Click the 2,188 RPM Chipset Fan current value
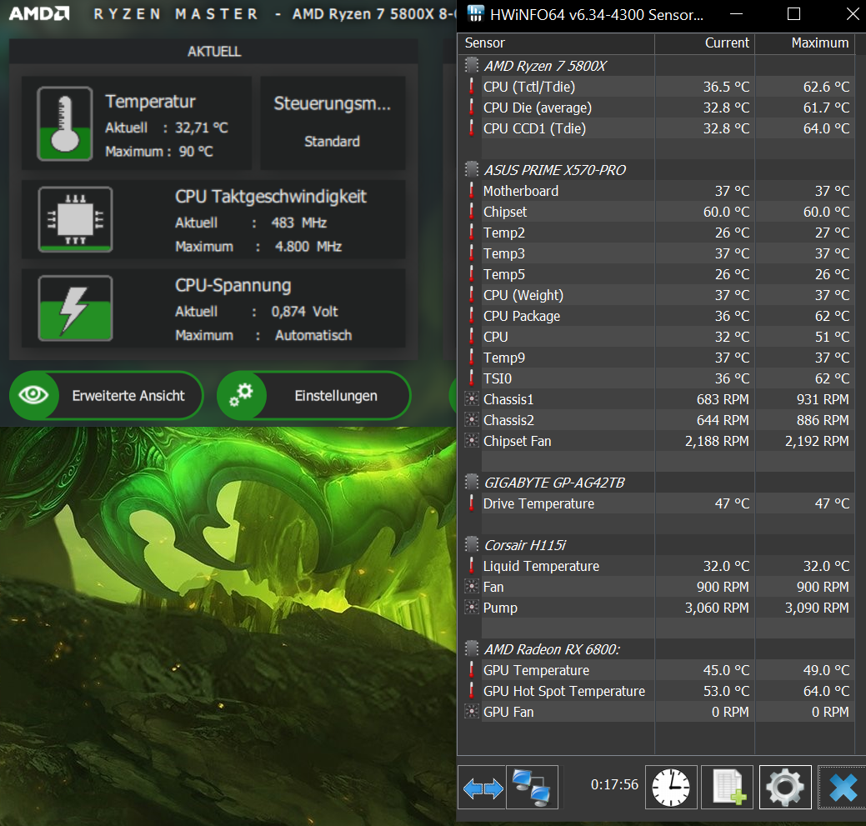This screenshot has height=826, width=866. click(717, 441)
